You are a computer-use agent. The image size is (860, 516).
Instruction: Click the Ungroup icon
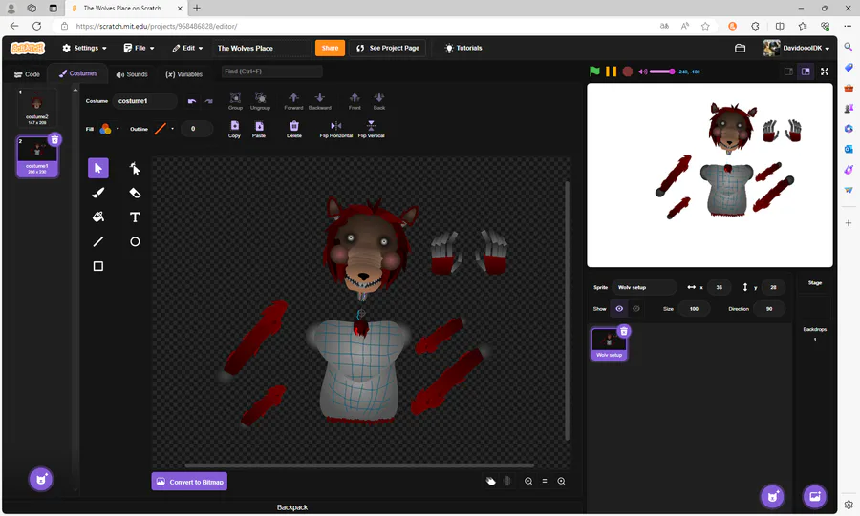260,101
